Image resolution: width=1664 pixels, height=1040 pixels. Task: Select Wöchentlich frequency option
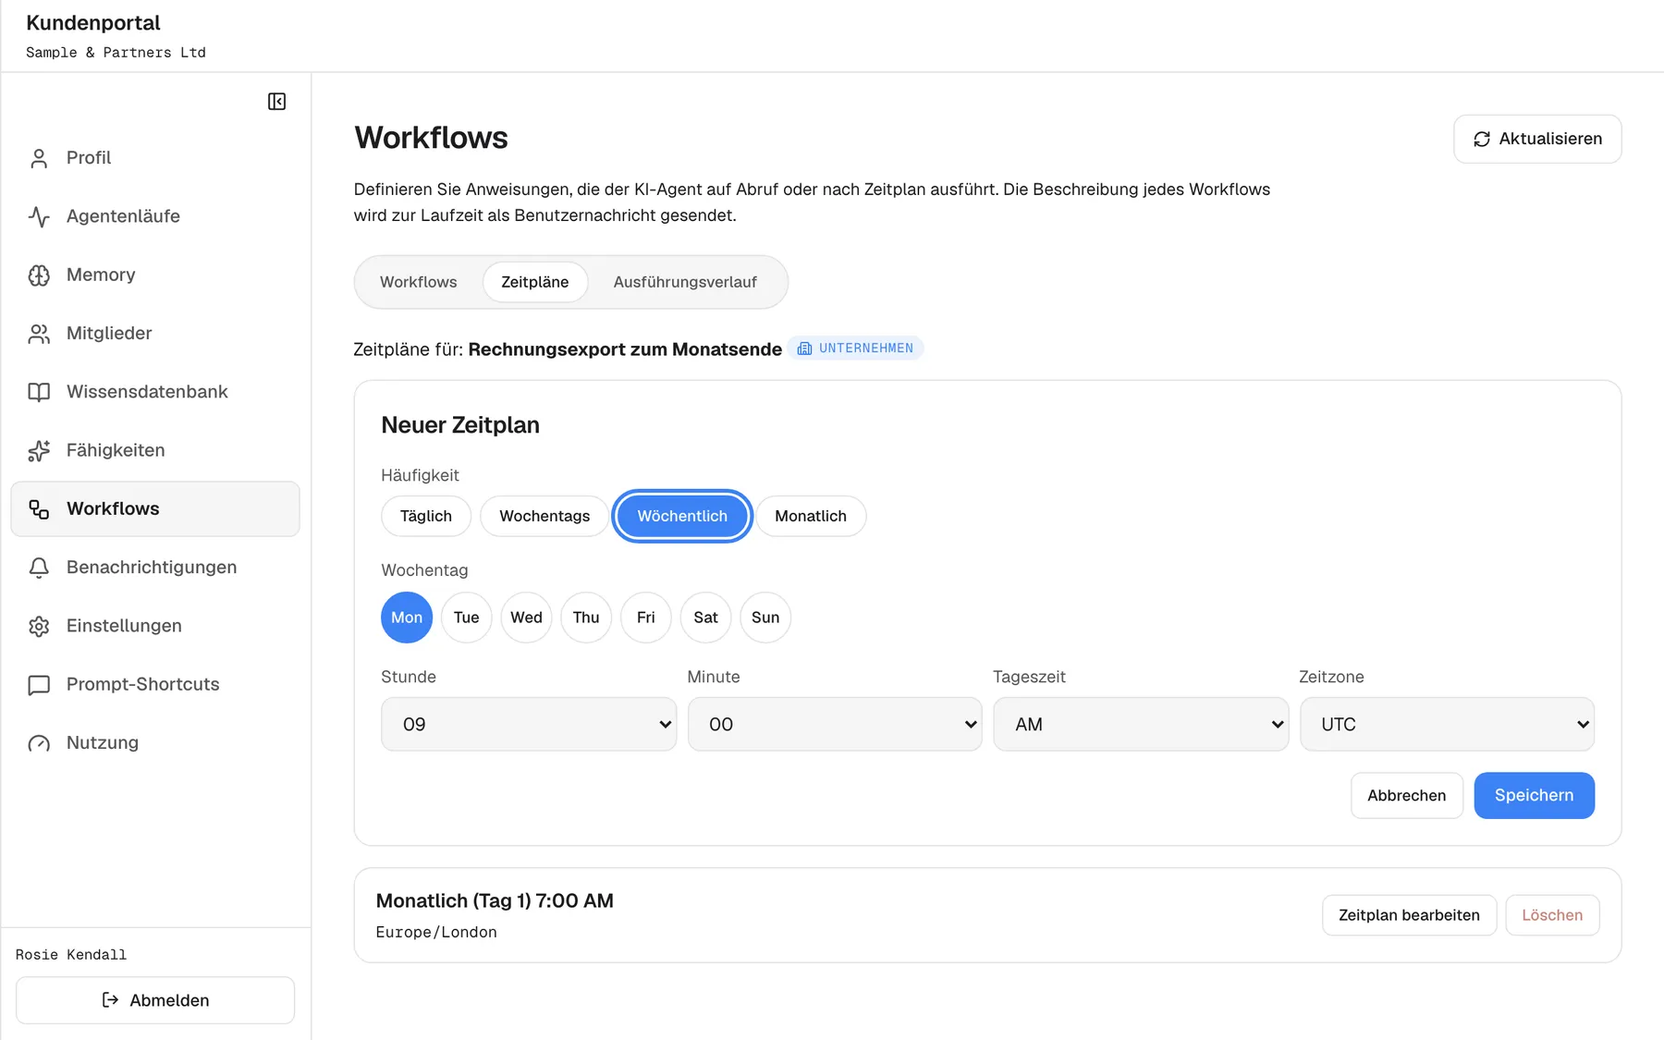pyautogui.click(x=682, y=516)
